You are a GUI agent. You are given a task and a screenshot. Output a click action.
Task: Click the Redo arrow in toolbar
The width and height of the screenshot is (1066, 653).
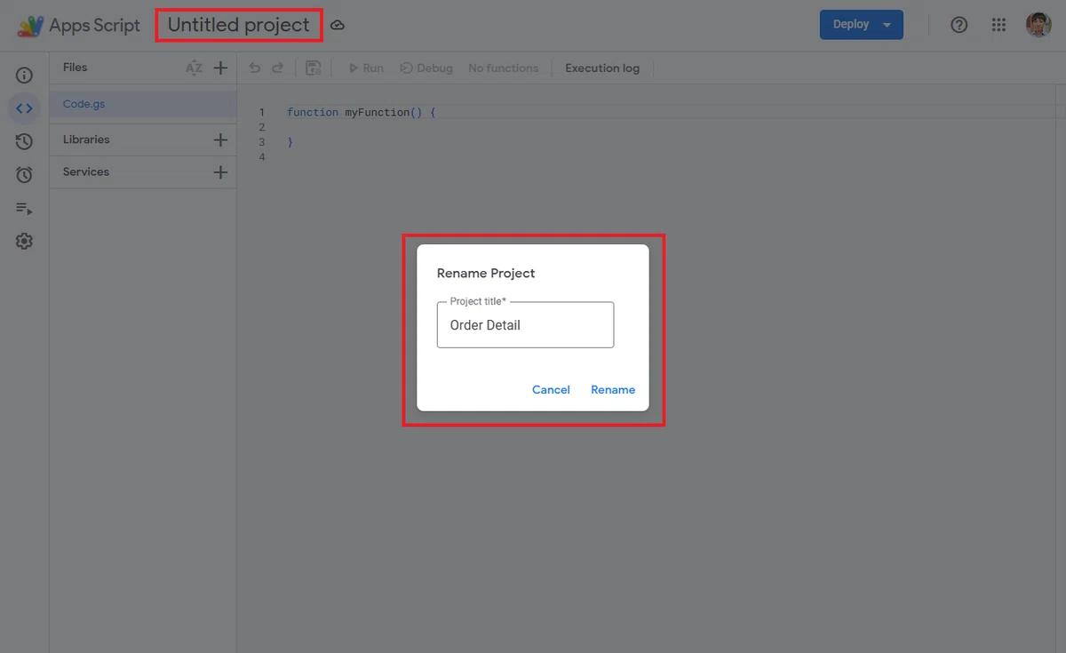[277, 68]
